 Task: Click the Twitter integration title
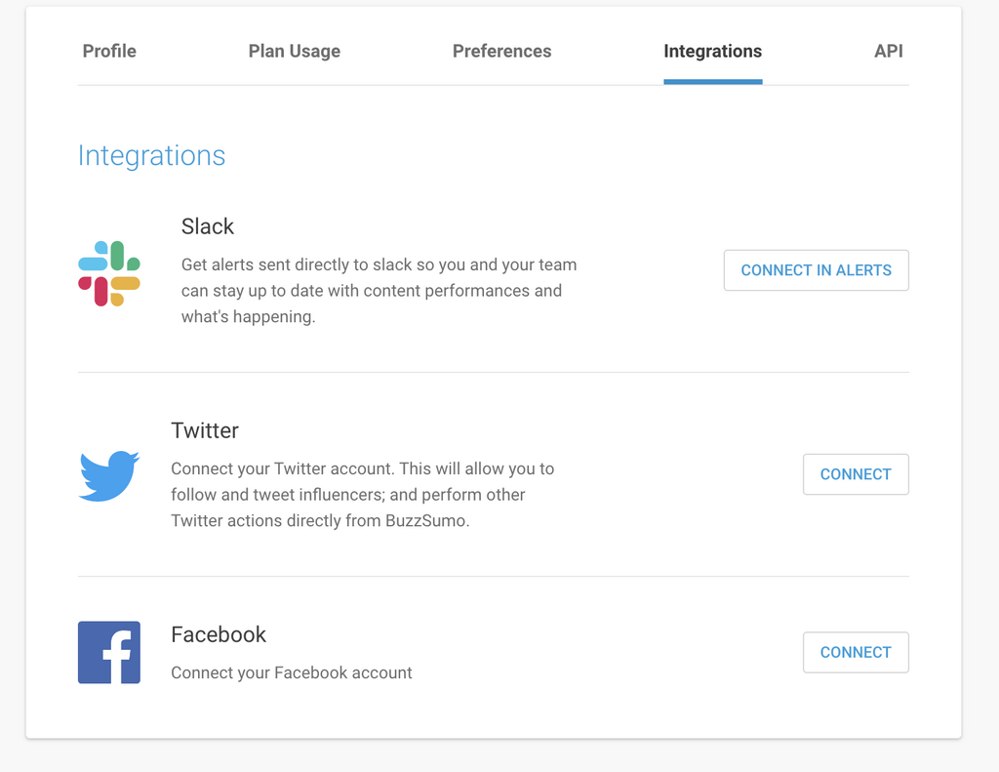pos(205,430)
